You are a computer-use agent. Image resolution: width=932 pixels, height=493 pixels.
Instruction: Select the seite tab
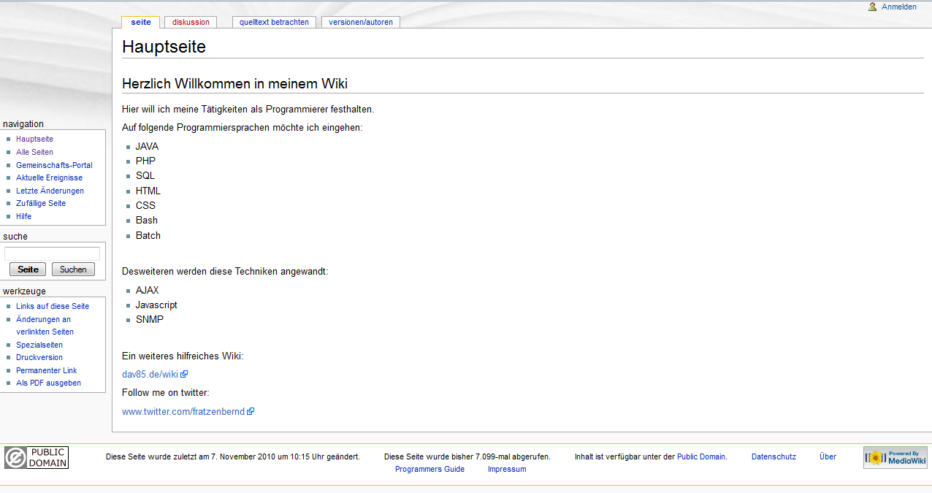pos(141,22)
